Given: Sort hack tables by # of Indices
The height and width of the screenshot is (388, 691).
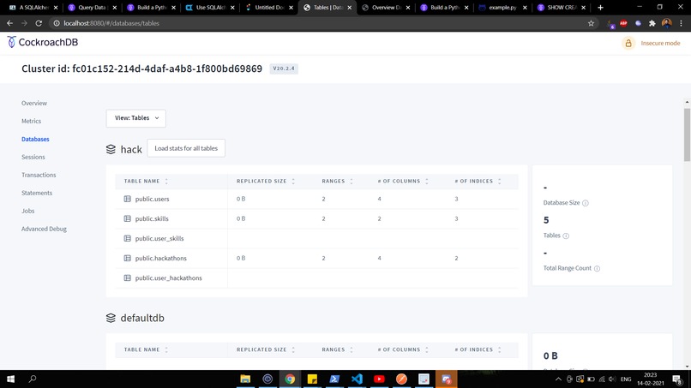Looking at the screenshot, I should click(x=478, y=182).
